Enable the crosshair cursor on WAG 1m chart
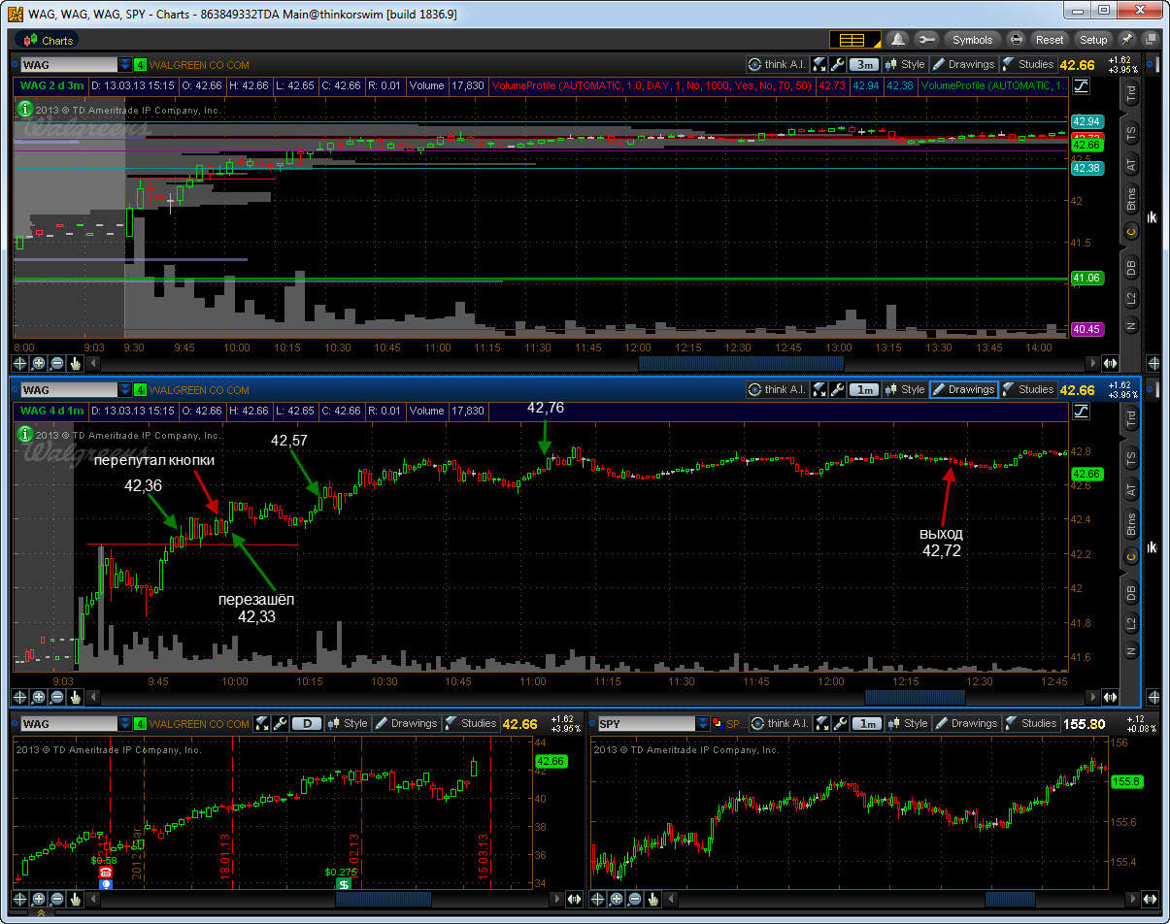Screen dimensions: 1170x924 [21, 697]
